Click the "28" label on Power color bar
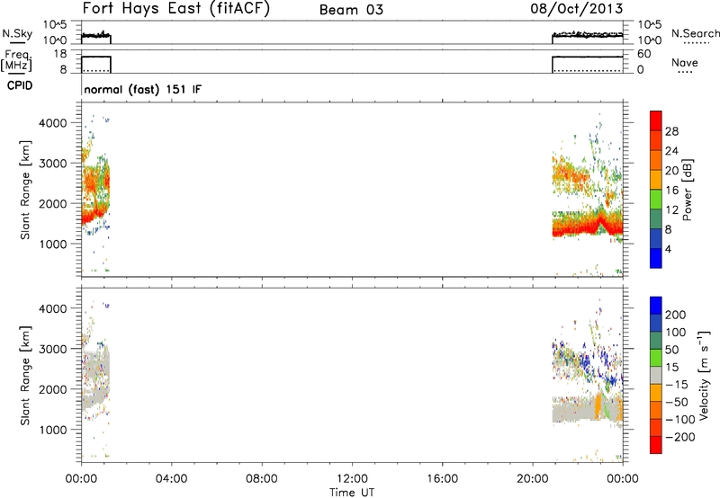This screenshot has height=498, width=720. [671, 131]
